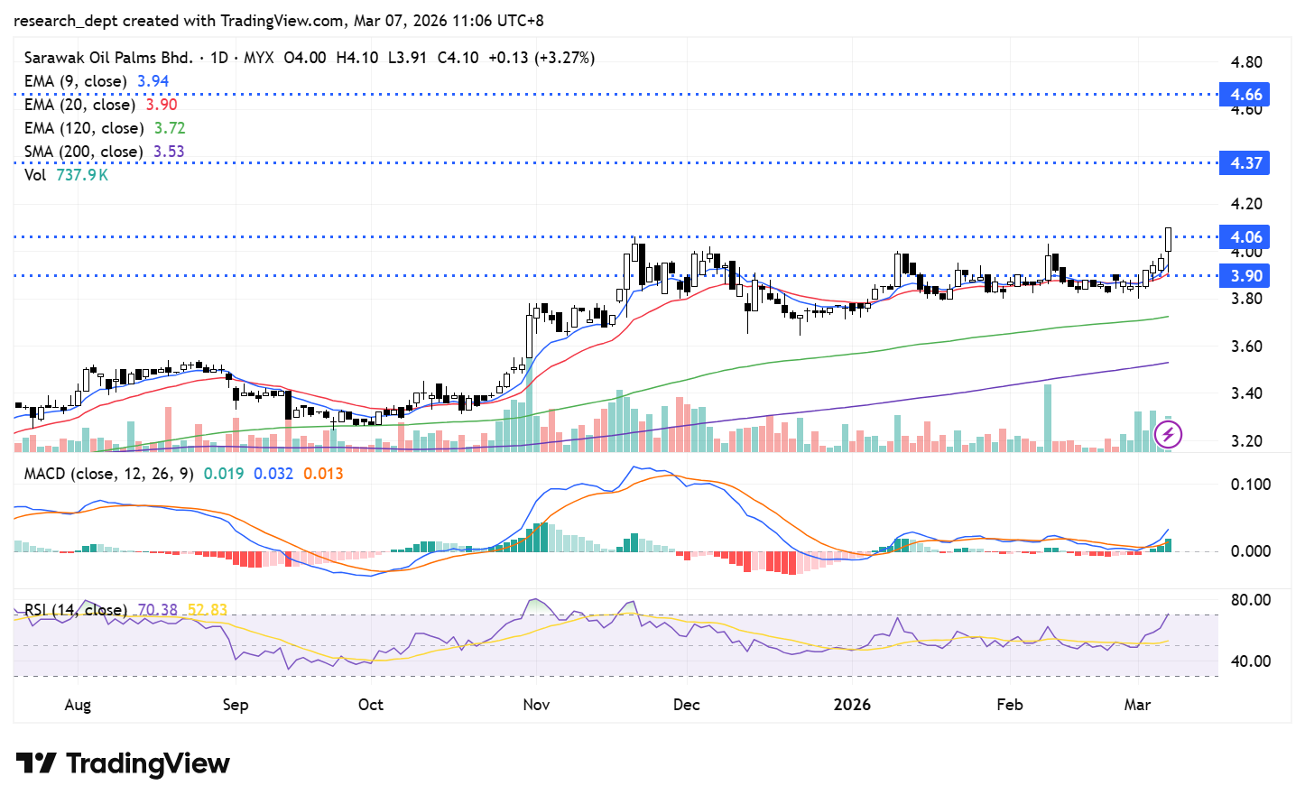This screenshot has width=1305, height=804.
Task: Open the RSI (14, close) legend
Action: 76,610
